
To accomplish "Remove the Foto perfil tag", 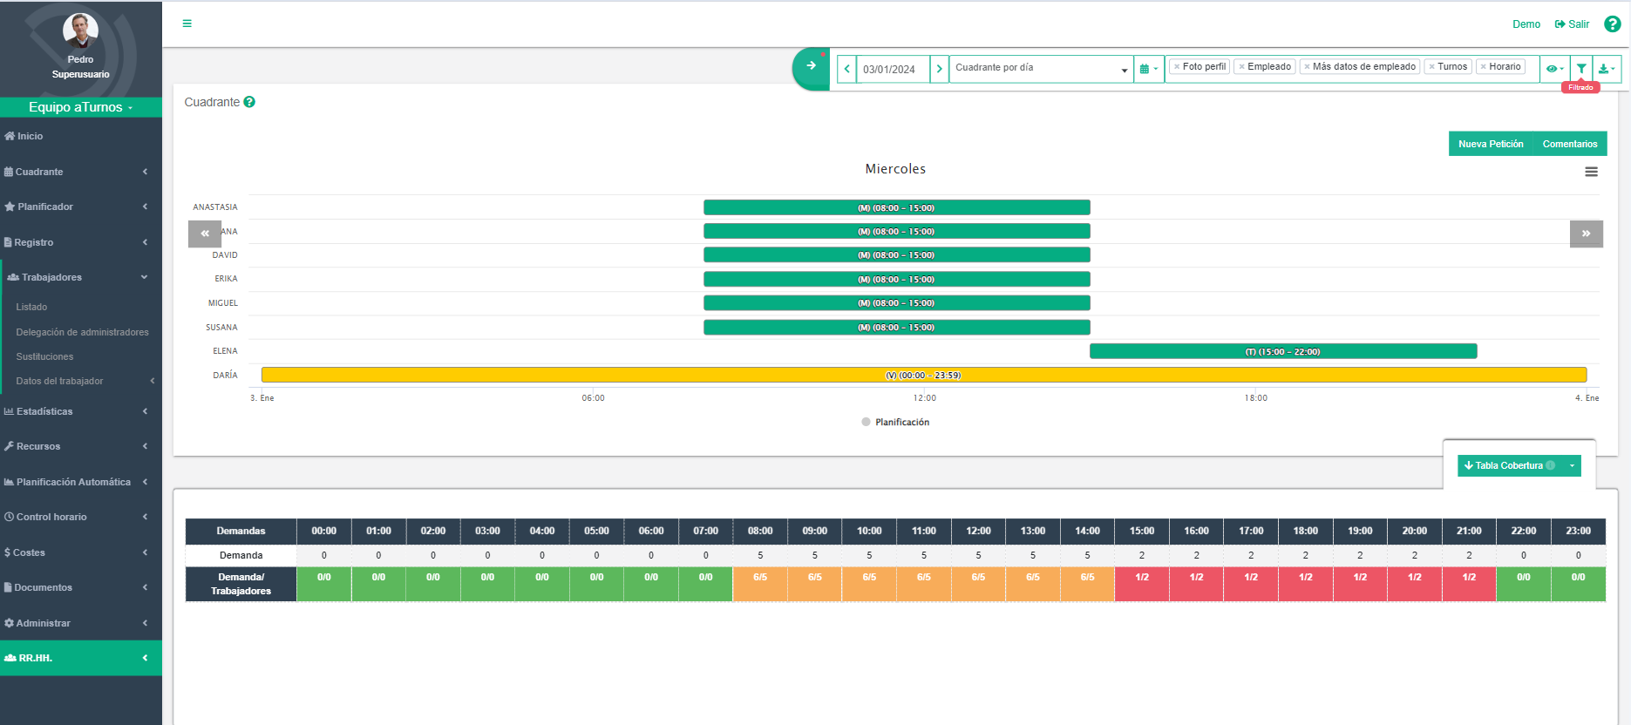I will point(1177,67).
